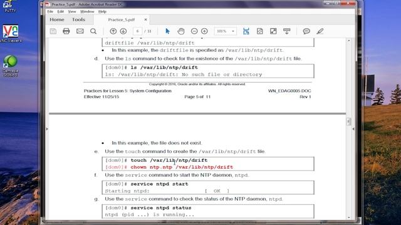Open the File menu
This screenshot has width=401, height=225.
point(50,11)
